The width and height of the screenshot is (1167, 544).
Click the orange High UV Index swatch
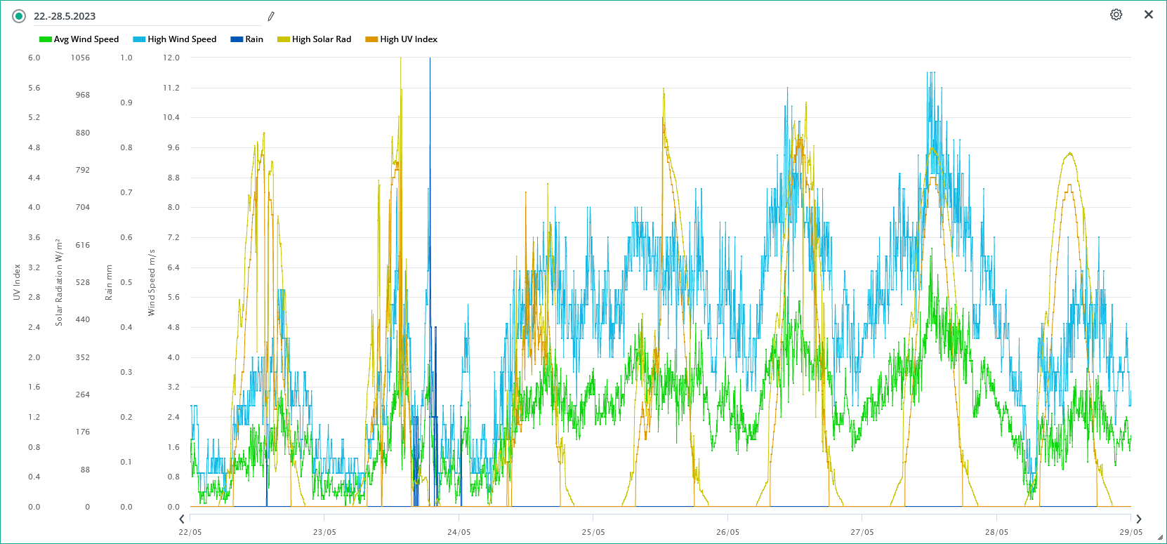(x=371, y=39)
